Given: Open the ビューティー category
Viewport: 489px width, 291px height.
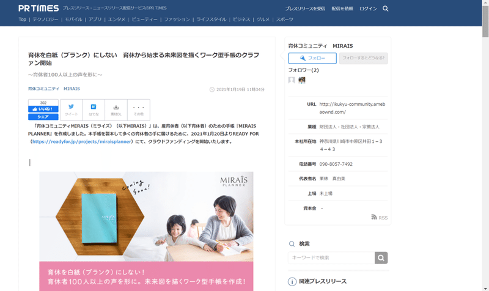Looking at the screenshot, I should 144,20.
